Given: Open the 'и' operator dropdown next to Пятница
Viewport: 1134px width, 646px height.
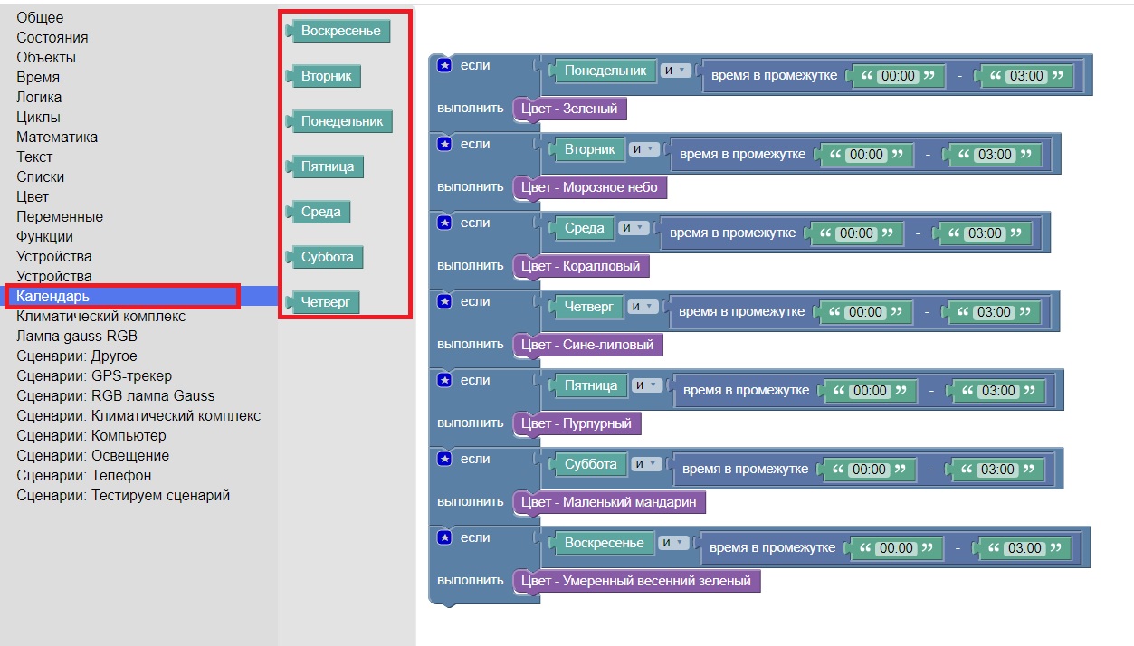Looking at the screenshot, I should [x=647, y=385].
